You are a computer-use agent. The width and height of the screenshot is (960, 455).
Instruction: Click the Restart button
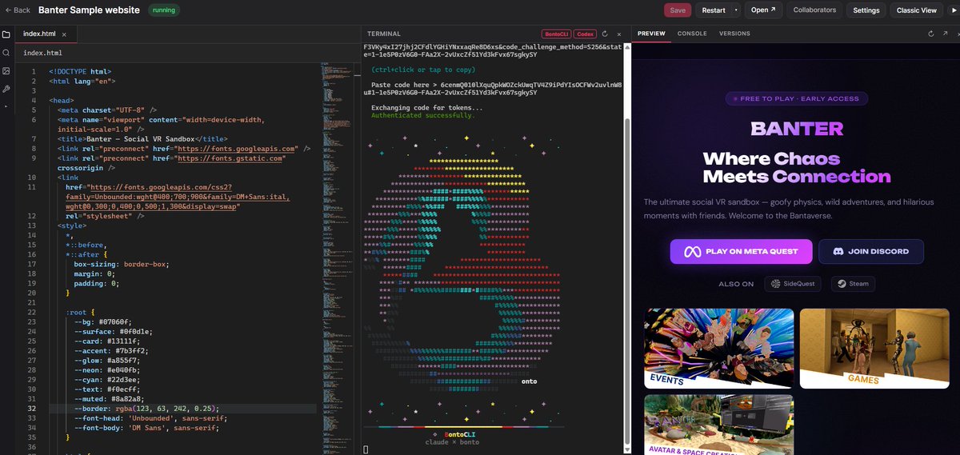pos(714,10)
